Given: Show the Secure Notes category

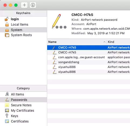Looking at the screenshot, I should point(23,105).
